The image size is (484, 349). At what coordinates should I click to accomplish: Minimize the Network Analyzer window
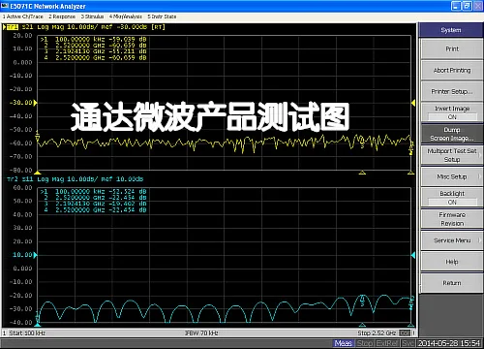(x=456, y=6)
